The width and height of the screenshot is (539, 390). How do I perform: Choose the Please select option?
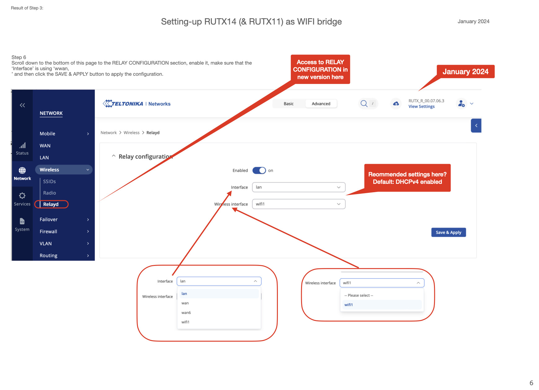[382, 296]
